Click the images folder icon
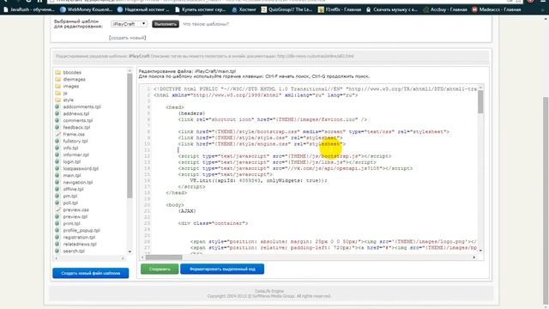The width and height of the screenshot is (549, 309). [x=57, y=86]
